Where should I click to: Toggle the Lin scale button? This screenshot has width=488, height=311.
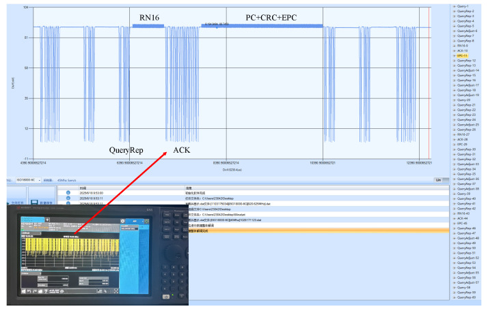point(442,180)
